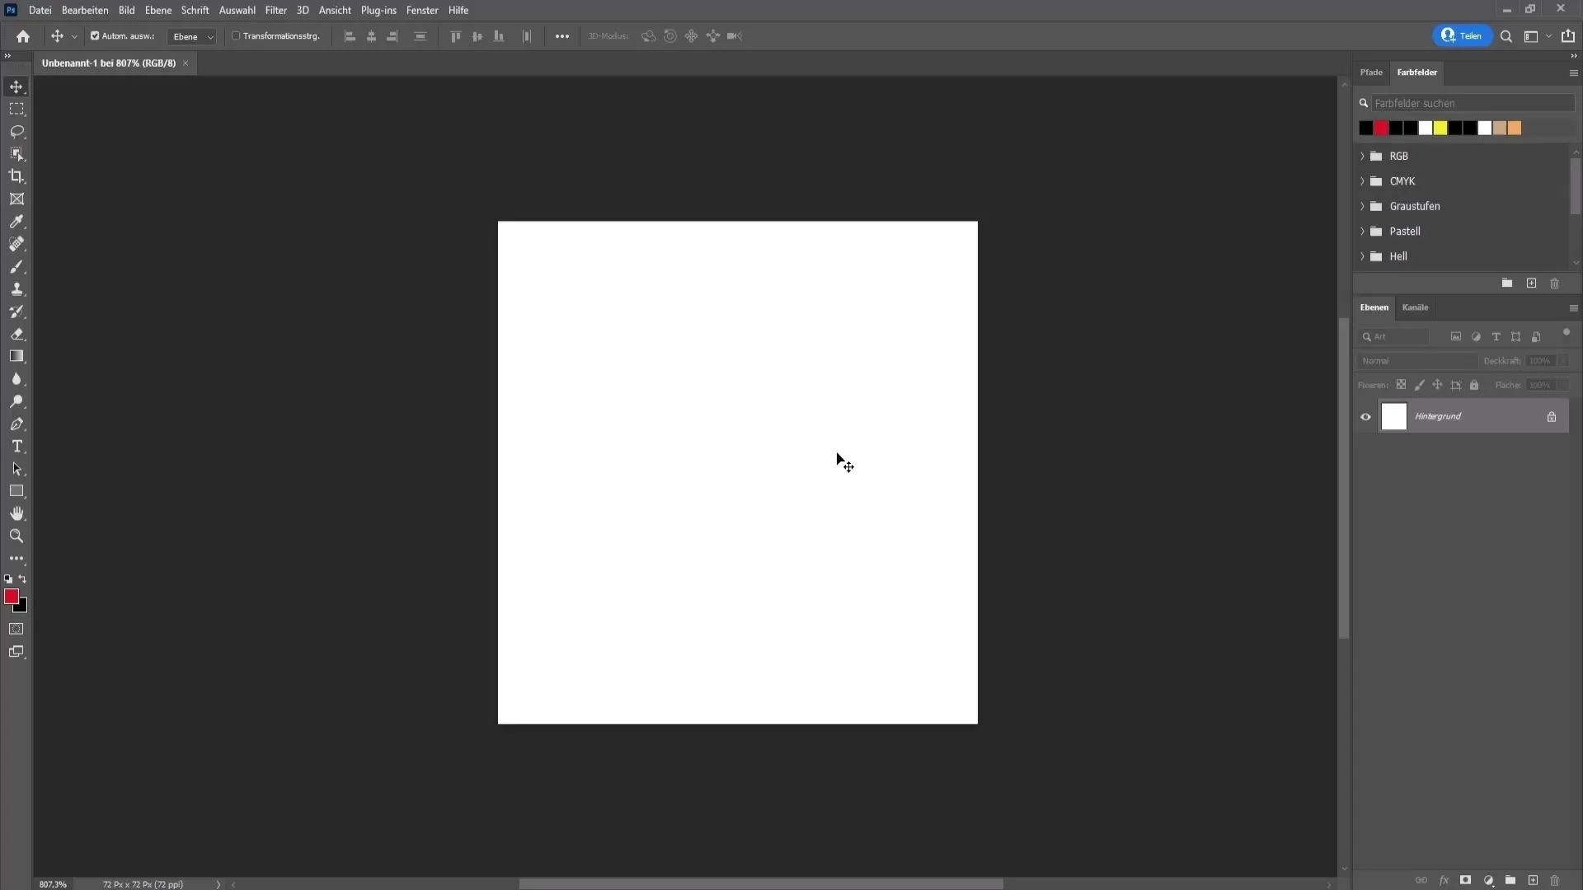Select the Zoom tool
The image size is (1583, 890).
[x=16, y=536]
